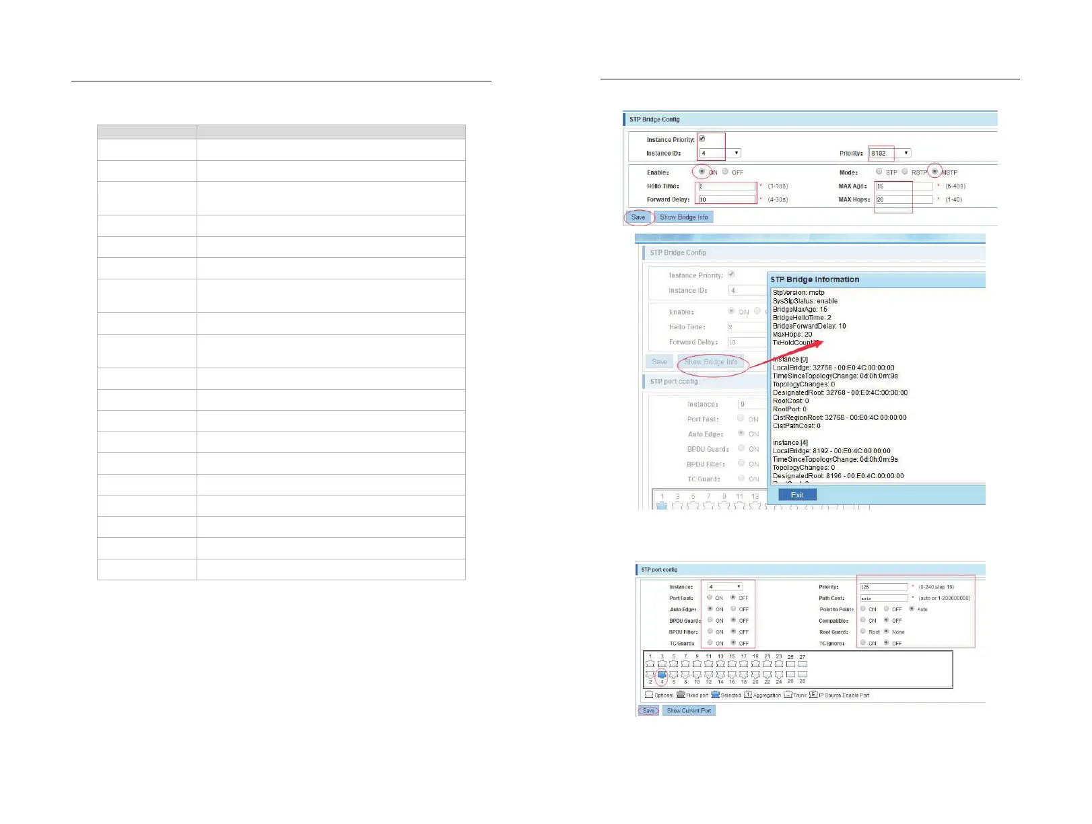Set TC Guard ON in bottom port config
The width and height of the screenshot is (1092, 824).
click(710, 642)
